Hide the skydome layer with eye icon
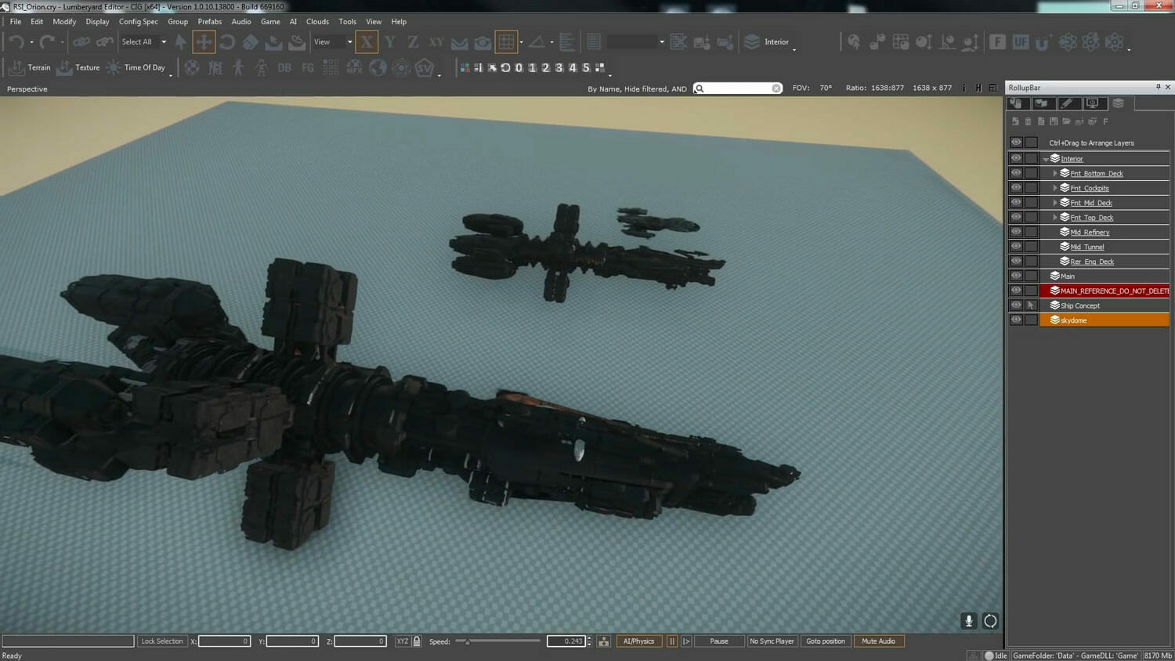1175x661 pixels. pos(1016,320)
